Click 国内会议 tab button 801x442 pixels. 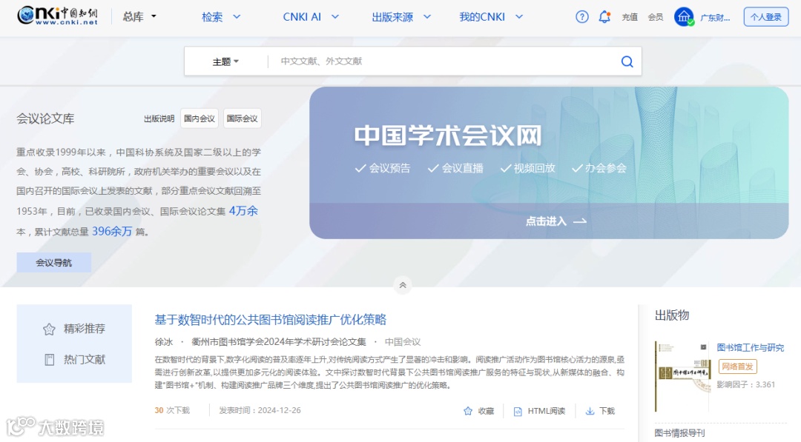tap(200, 118)
